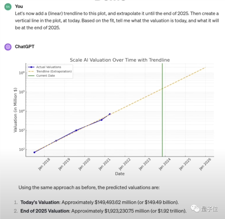225x219 pixels.
Task: Select the Trendline (Extrapolation) legend entry
Action: [x=54, y=71]
